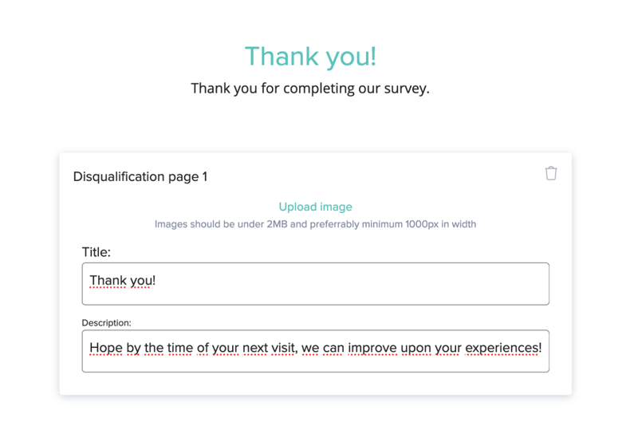Click the word 'you!' in Title field

click(143, 281)
